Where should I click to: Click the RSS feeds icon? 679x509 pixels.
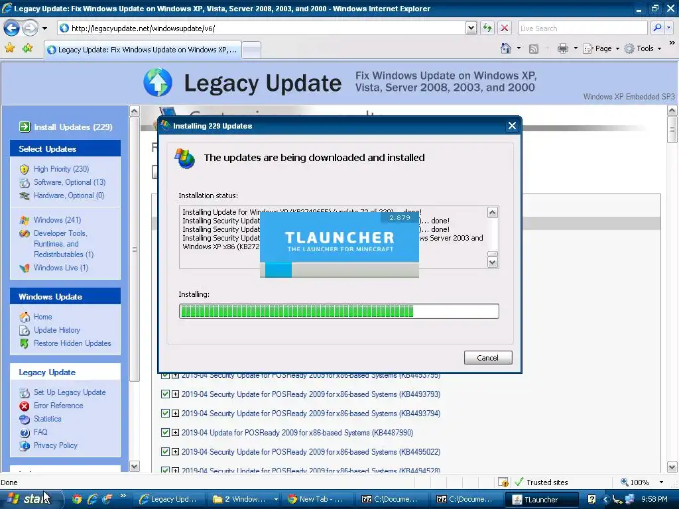pyautogui.click(x=534, y=49)
